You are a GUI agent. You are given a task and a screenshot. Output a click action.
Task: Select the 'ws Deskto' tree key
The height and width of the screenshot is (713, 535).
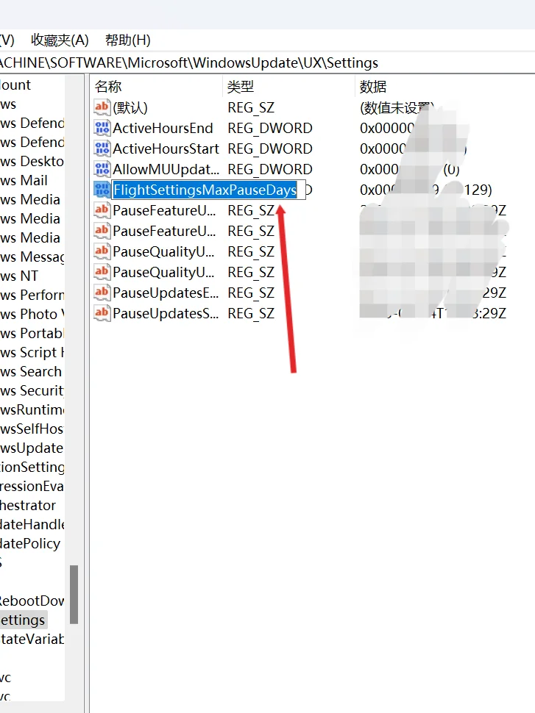pyautogui.click(x=32, y=162)
